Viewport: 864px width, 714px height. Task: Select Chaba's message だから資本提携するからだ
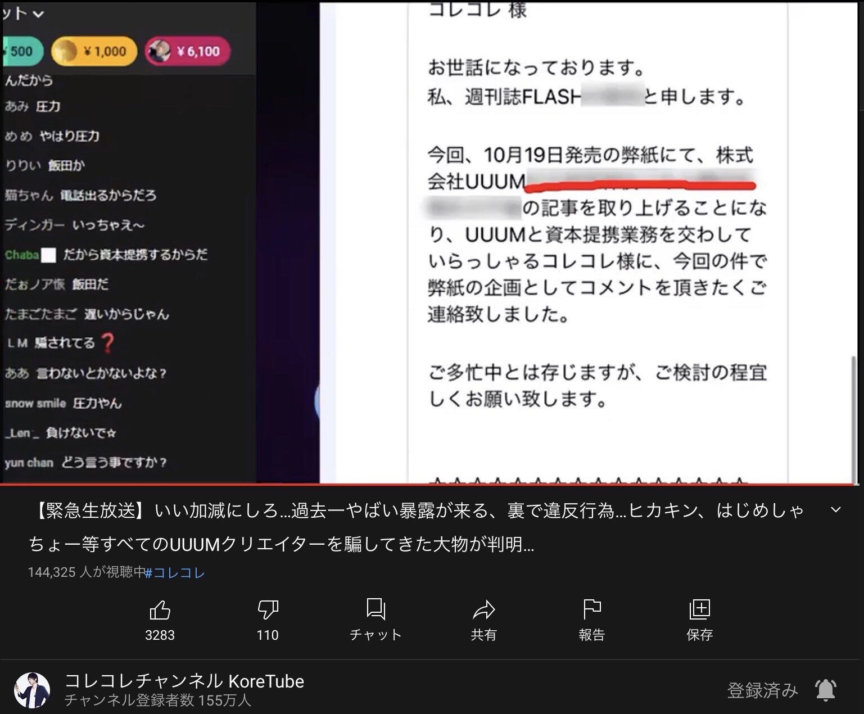click(x=135, y=255)
